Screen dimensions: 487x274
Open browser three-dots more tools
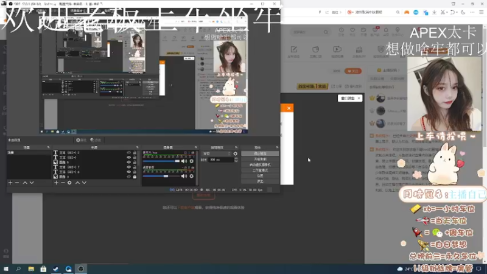[x=472, y=12]
